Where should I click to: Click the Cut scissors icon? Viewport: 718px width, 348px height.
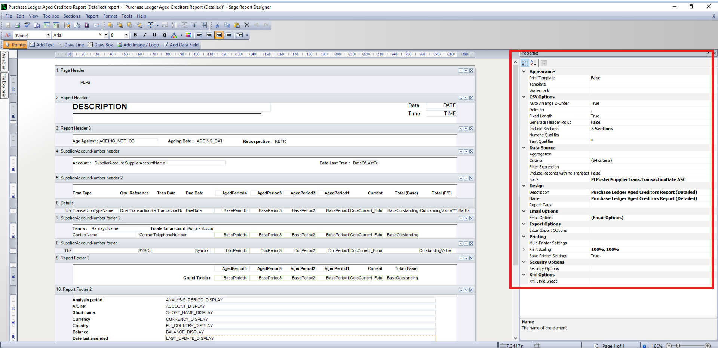tap(217, 25)
